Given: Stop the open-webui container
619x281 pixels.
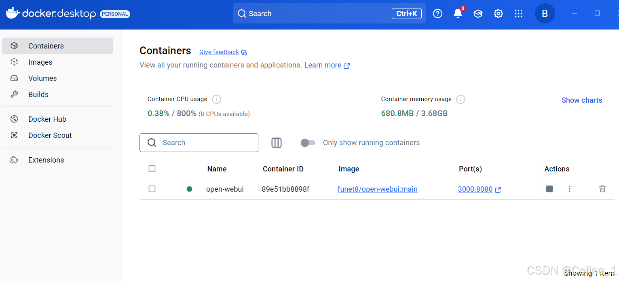Looking at the screenshot, I should coord(549,189).
